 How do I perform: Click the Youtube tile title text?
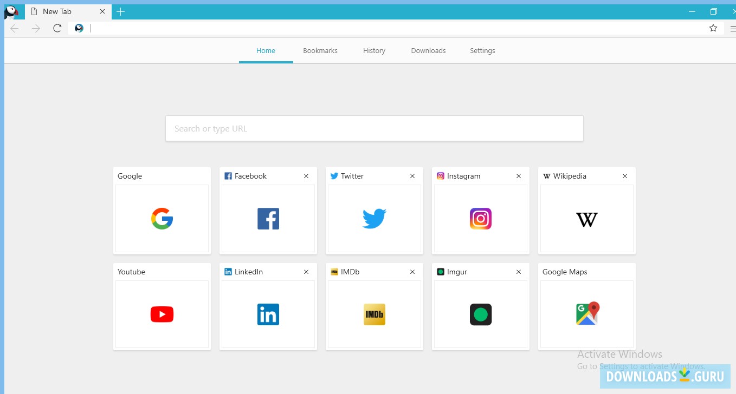pos(131,272)
